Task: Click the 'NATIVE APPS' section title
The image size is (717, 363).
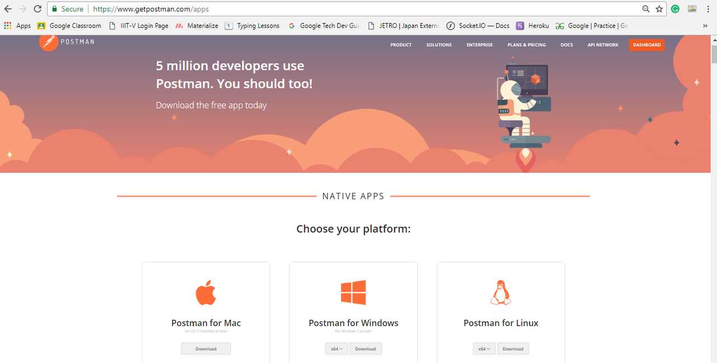Action: (x=353, y=196)
